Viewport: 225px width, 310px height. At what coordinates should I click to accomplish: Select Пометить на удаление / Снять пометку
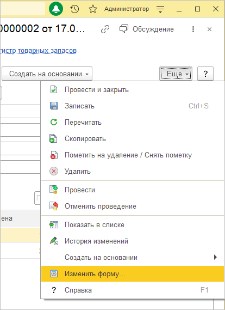click(x=133, y=155)
